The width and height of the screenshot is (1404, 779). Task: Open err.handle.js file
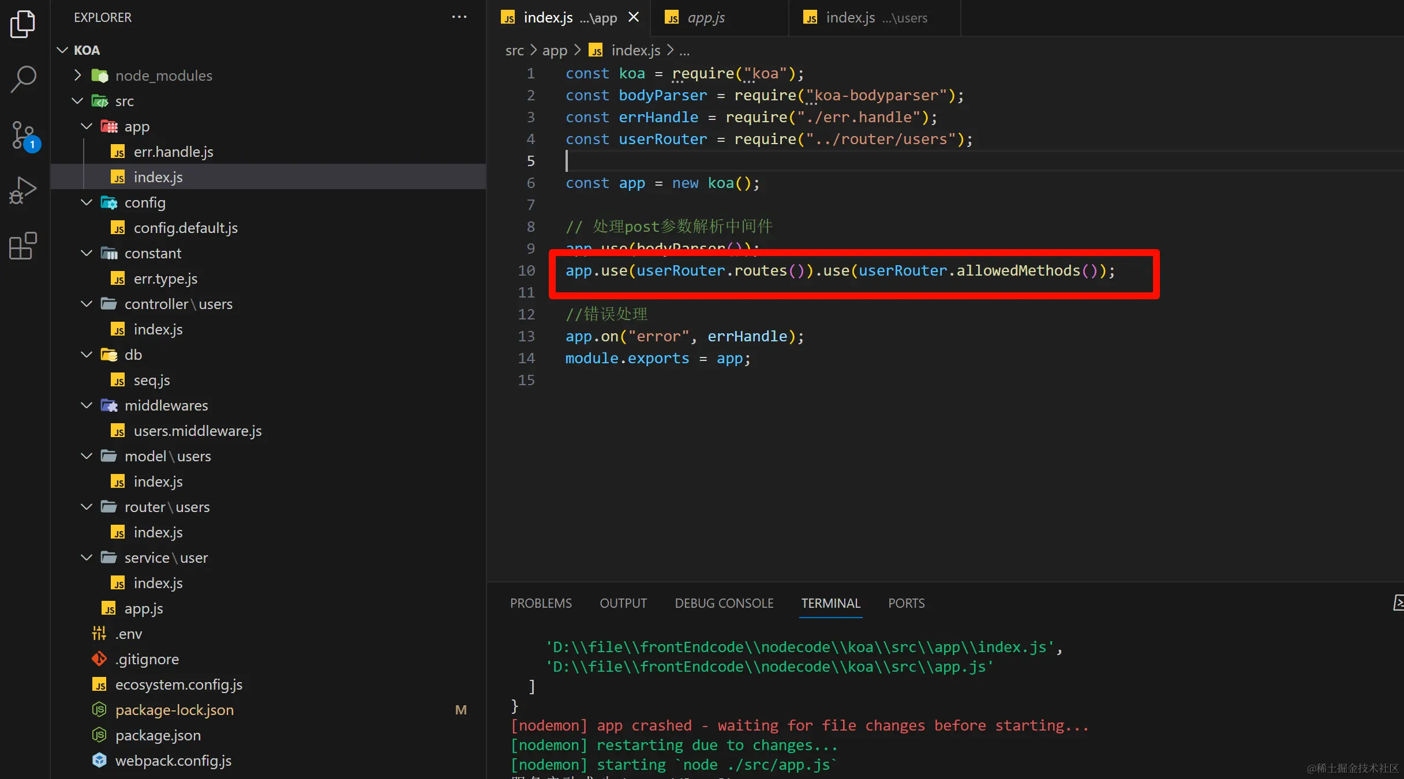click(268, 152)
